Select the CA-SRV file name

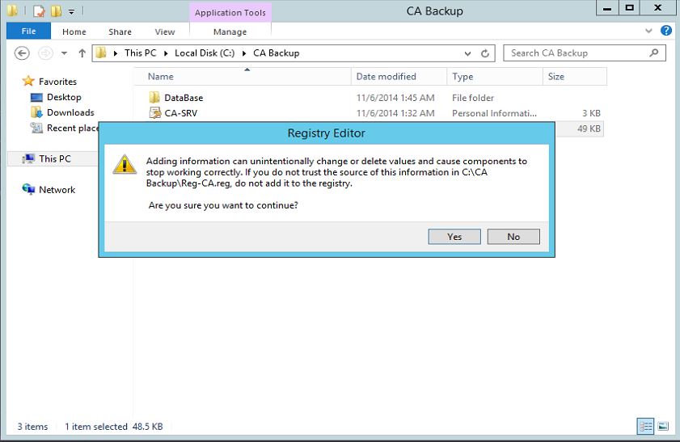pos(181,114)
